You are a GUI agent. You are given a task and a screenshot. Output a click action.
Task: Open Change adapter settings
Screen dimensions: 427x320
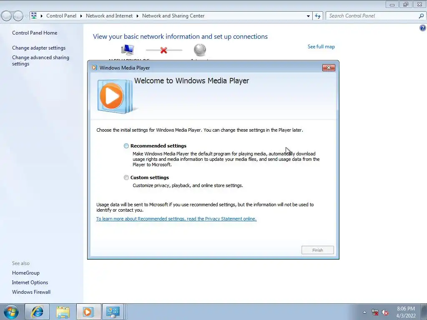[39, 48]
